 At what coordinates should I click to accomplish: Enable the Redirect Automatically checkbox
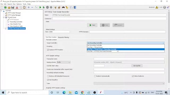[95, 76]
